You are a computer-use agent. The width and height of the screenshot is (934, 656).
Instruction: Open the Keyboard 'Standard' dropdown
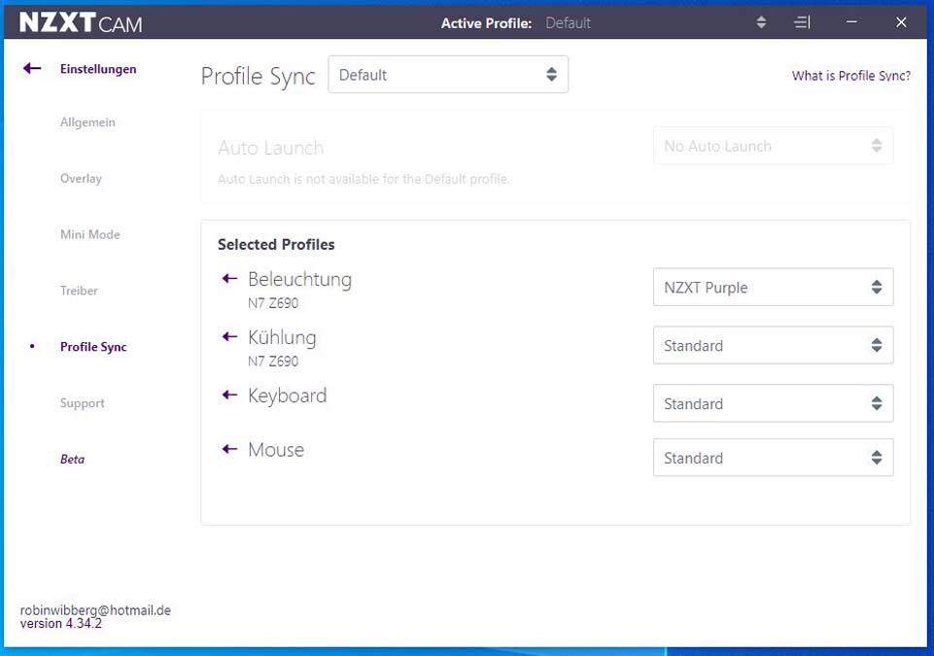(774, 403)
